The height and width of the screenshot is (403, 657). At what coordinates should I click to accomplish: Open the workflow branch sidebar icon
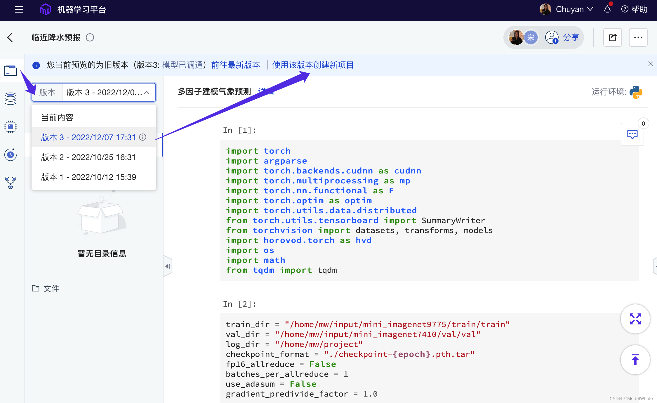point(11,183)
